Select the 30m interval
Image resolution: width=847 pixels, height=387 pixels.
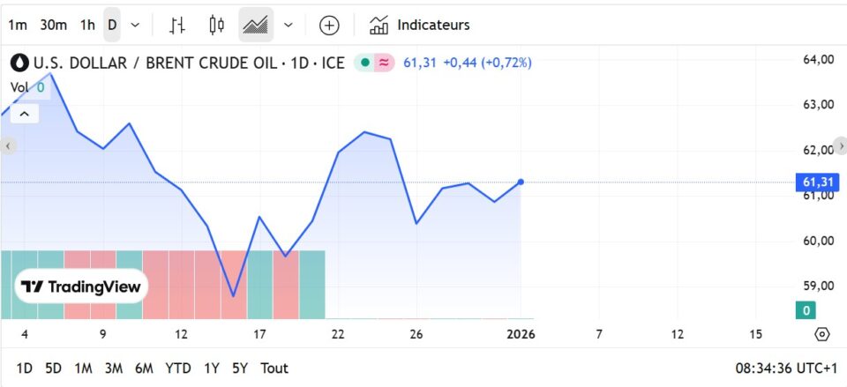(x=53, y=25)
